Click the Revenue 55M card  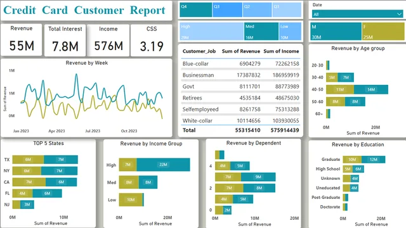click(21, 39)
